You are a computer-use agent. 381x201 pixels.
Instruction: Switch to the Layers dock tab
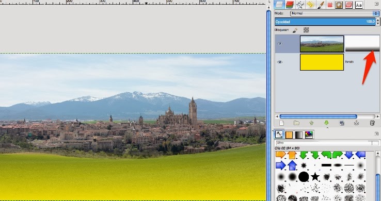coord(279,4)
